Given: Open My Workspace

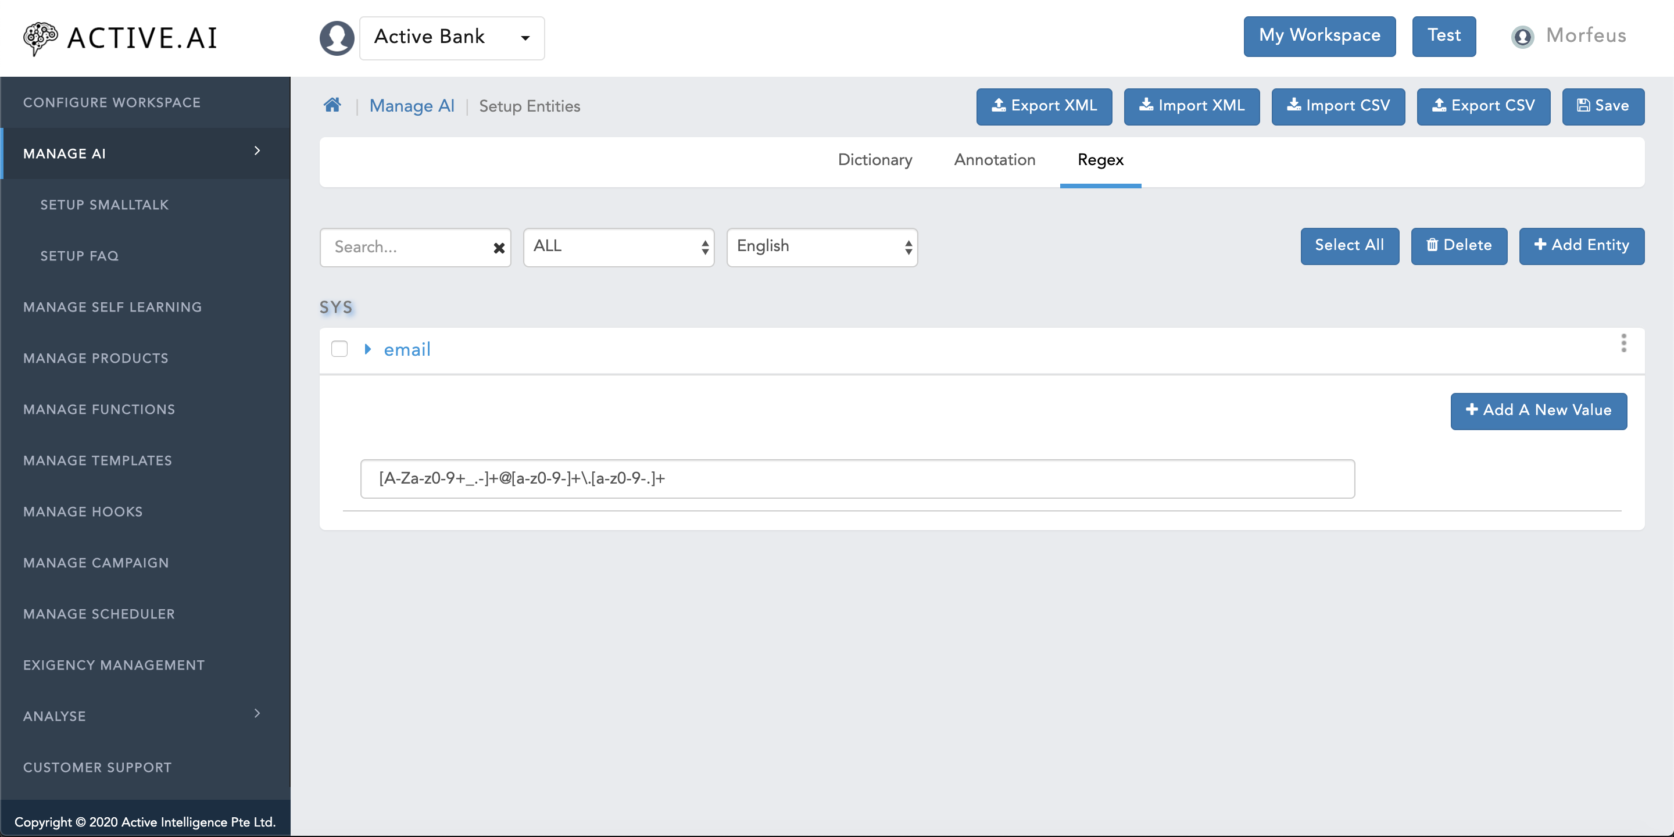Looking at the screenshot, I should [1319, 35].
